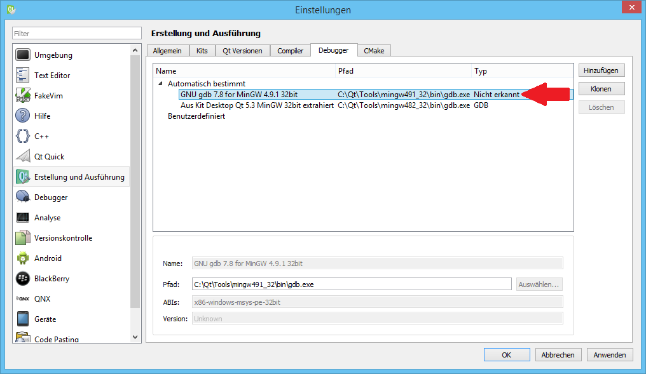Viewport: 646px width, 374px height.
Task: Open the Versionskontrolle category icon
Action: coord(23,238)
